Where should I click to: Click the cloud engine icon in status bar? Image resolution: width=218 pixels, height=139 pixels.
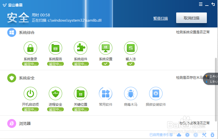coord(179,135)
